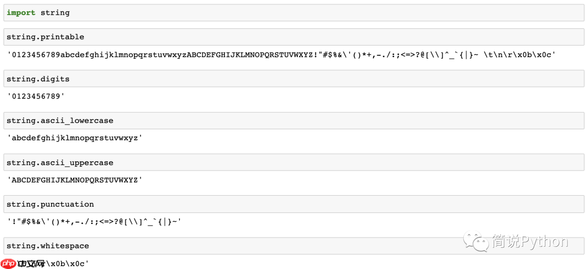
Task: Focus the string.ascii_uppercase code cell
Action: coord(294,162)
